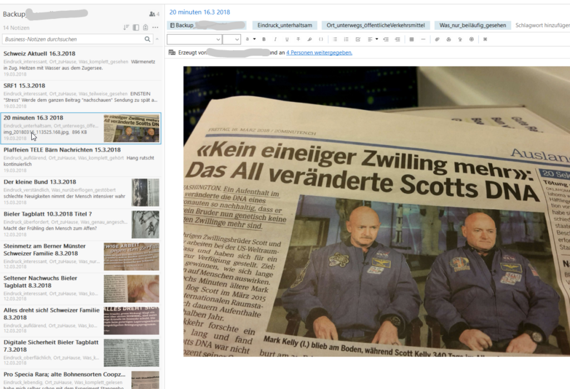The height and width of the screenshot is (389, 570).
Task: Toggle underline formatting
Action: 287,40
